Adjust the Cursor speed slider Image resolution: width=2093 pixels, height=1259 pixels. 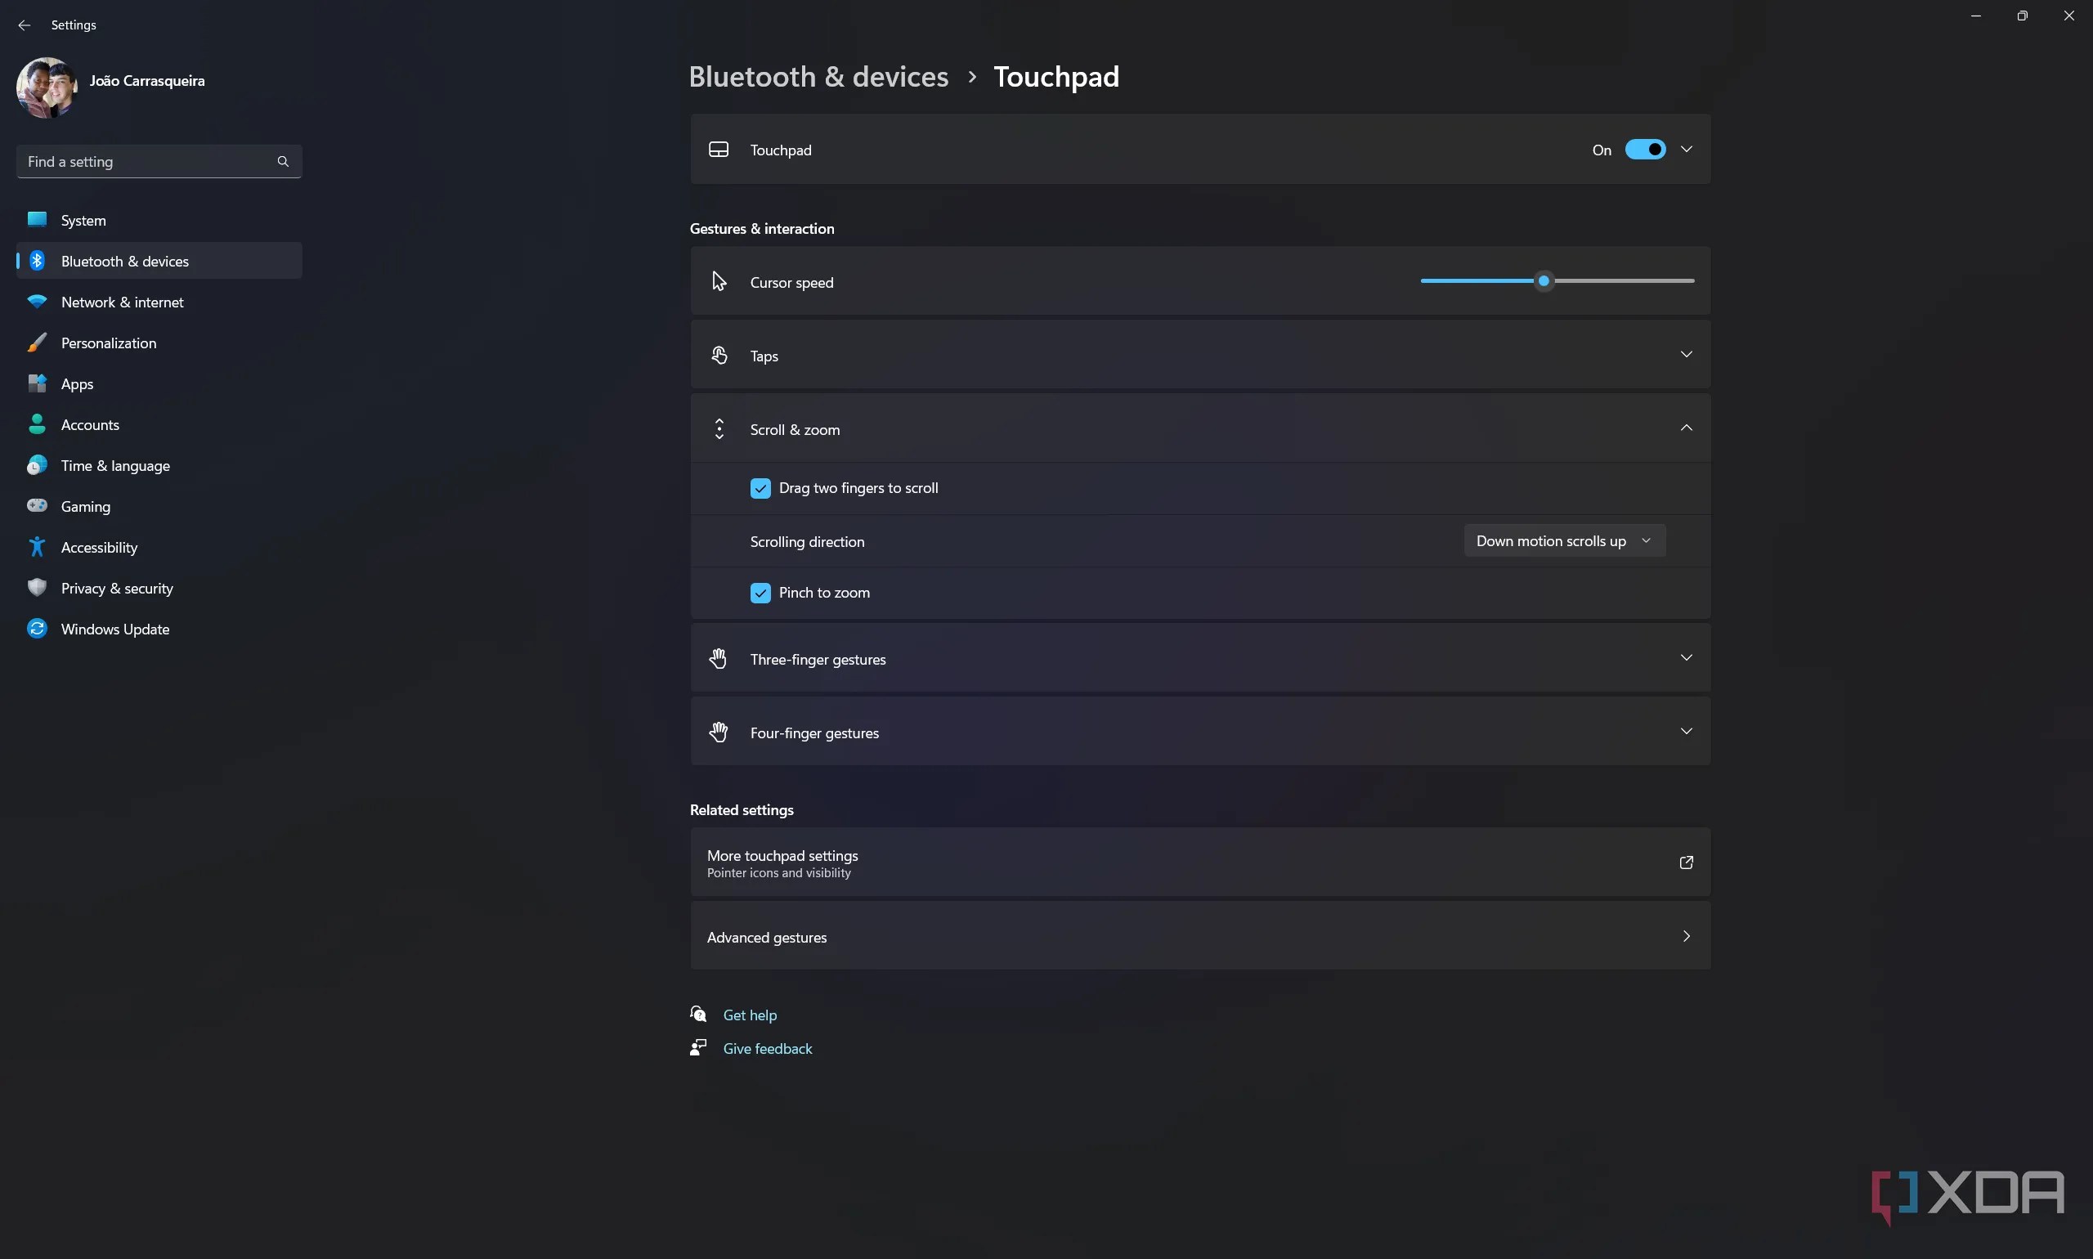1544,280
